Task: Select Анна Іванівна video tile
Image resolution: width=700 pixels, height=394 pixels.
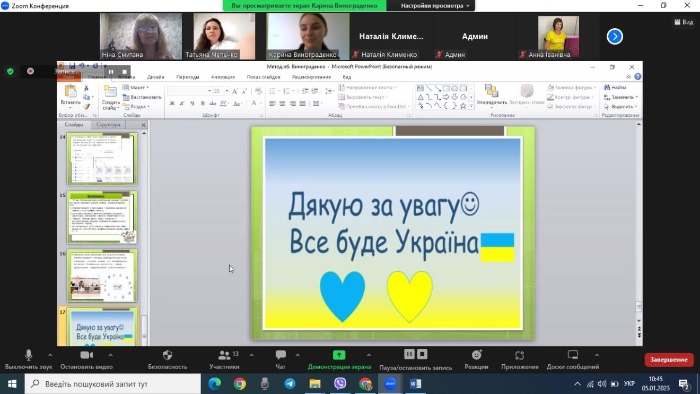Action: [x=558, y=36]
